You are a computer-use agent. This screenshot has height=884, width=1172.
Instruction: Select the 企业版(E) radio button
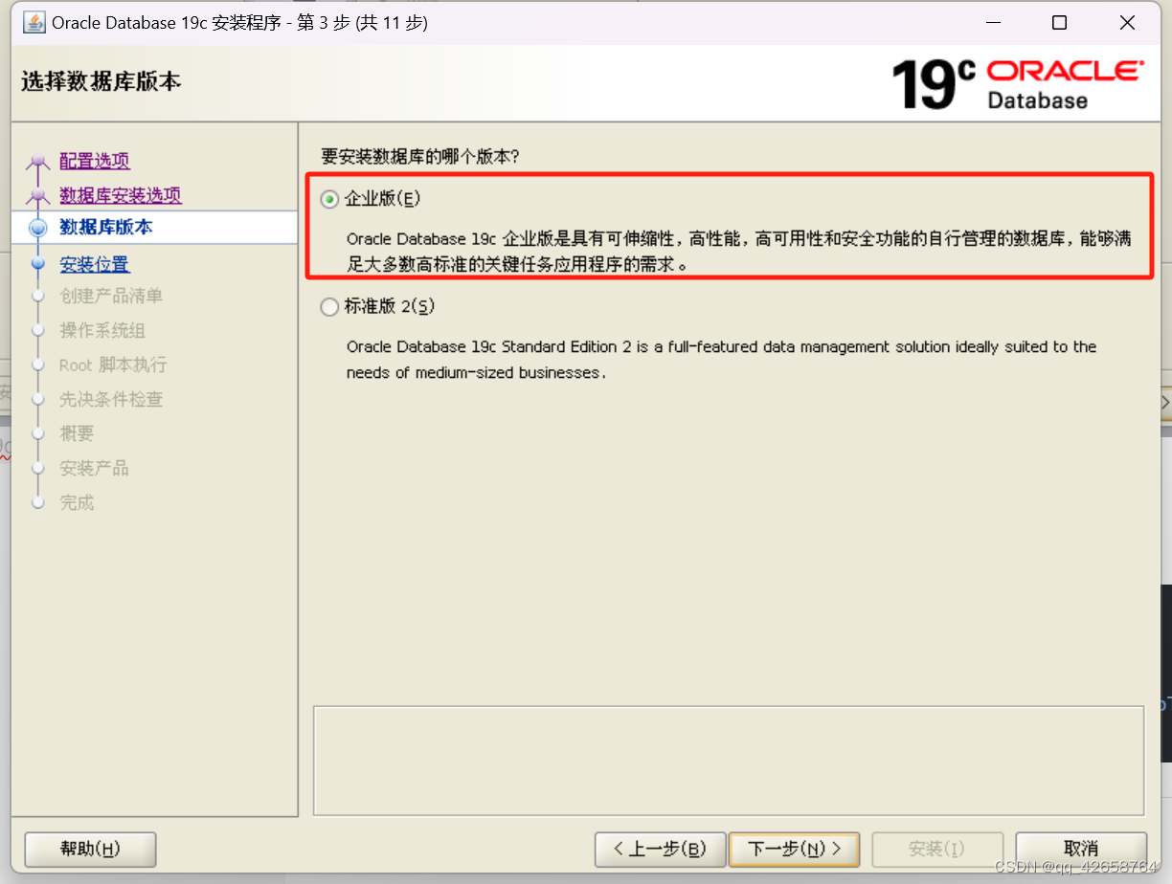click(329, 199)
